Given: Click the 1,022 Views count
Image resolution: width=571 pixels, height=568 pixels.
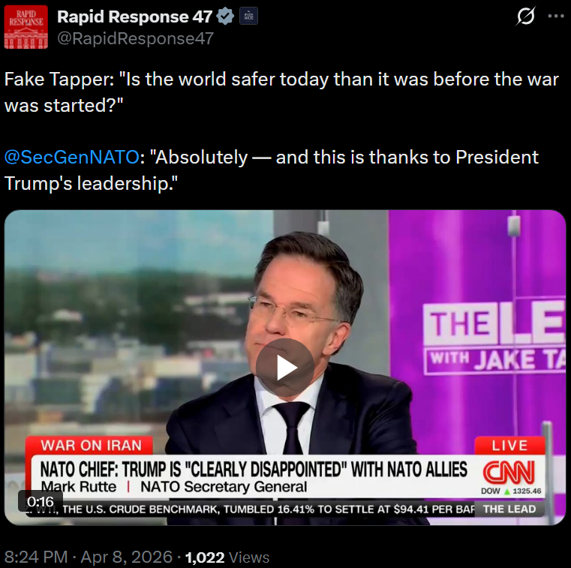Looking at the screenshot, I should click(x=227, y=557).
